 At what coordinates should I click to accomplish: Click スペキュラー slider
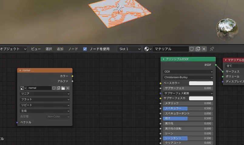[x=188, y=108]
